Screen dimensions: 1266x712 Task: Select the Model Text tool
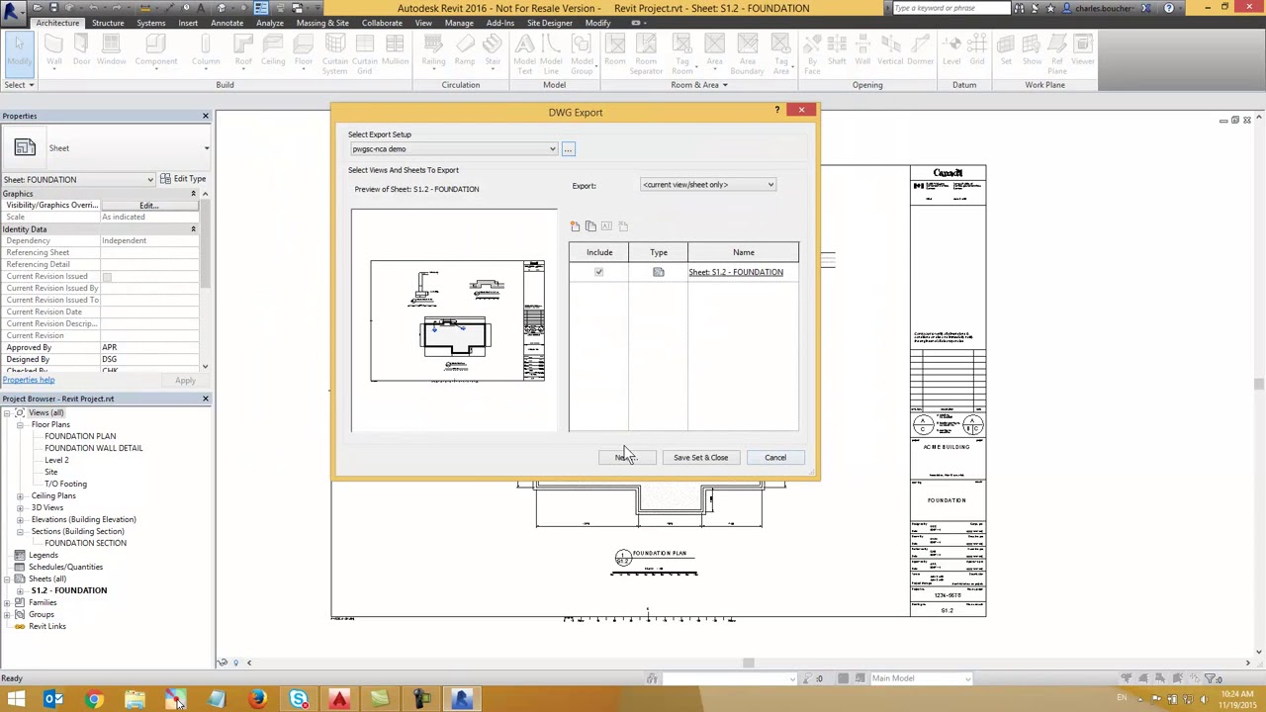pyautogui.click(x=524, y=54)
